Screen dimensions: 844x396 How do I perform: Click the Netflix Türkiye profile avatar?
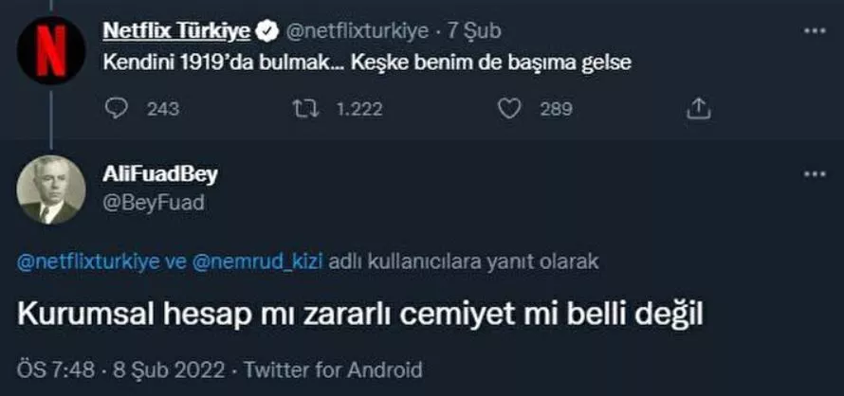click(50, 49)
